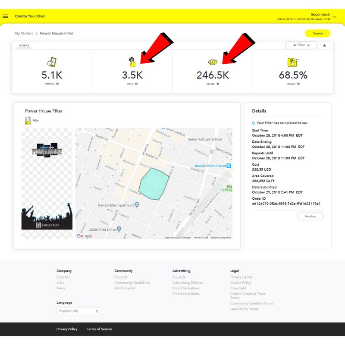Go back to My Orders breadcrumb

pos(24,33)
